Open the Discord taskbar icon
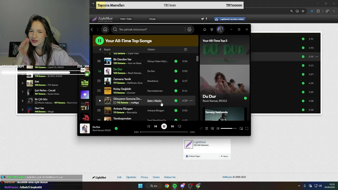The image size is (338, 190). click(182, 186)
